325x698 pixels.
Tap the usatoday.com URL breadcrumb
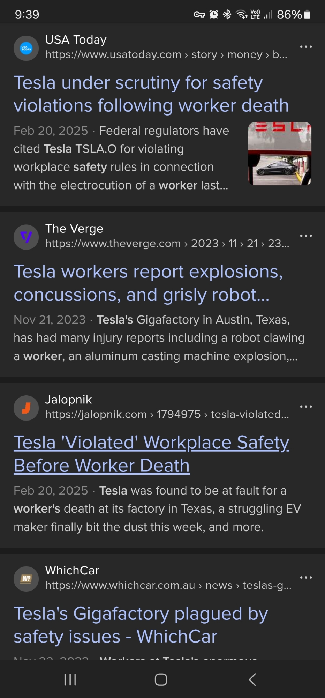tap(166, 55)
